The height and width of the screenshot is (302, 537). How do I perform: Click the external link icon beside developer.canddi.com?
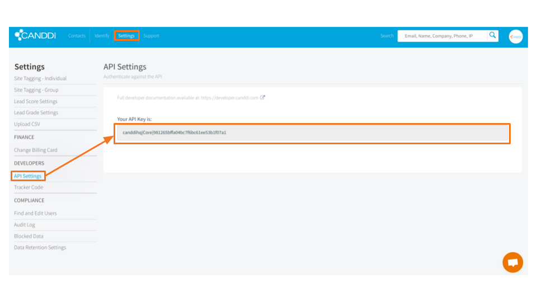tap(262, 97)
